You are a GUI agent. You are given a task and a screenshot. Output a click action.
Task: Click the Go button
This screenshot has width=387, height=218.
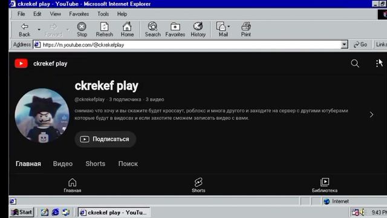coord(360,45)
